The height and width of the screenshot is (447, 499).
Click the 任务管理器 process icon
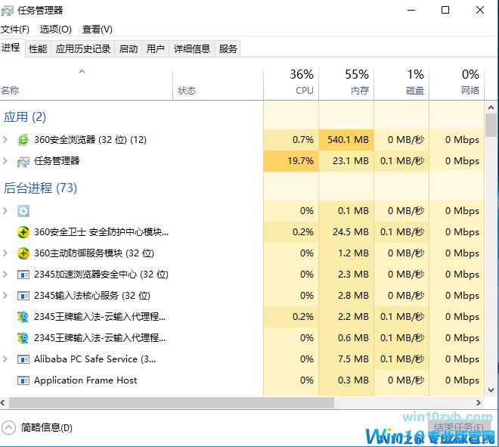point(23,161)
